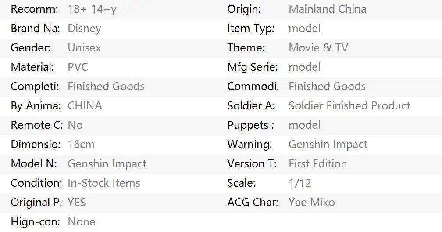Click the Soldier Finished Product value
Screen dimensions: 442x232
click(349, 106)
